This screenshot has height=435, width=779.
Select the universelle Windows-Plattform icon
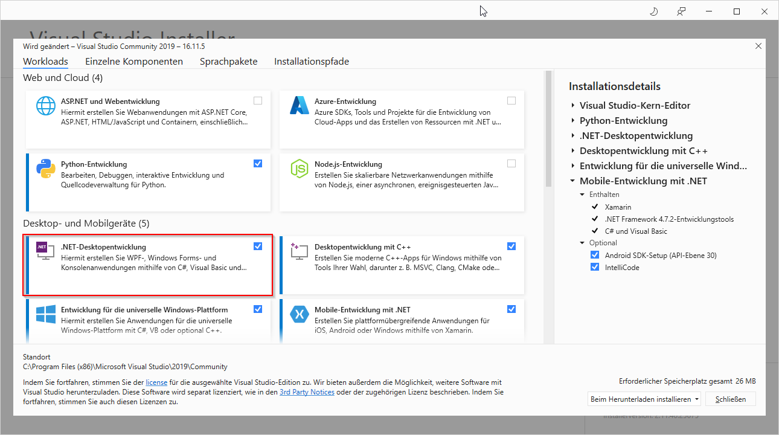tap(45, 314)
